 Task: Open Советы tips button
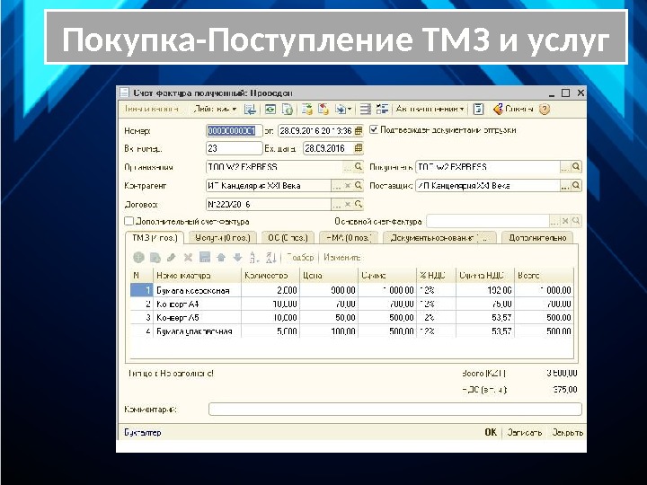513,110
